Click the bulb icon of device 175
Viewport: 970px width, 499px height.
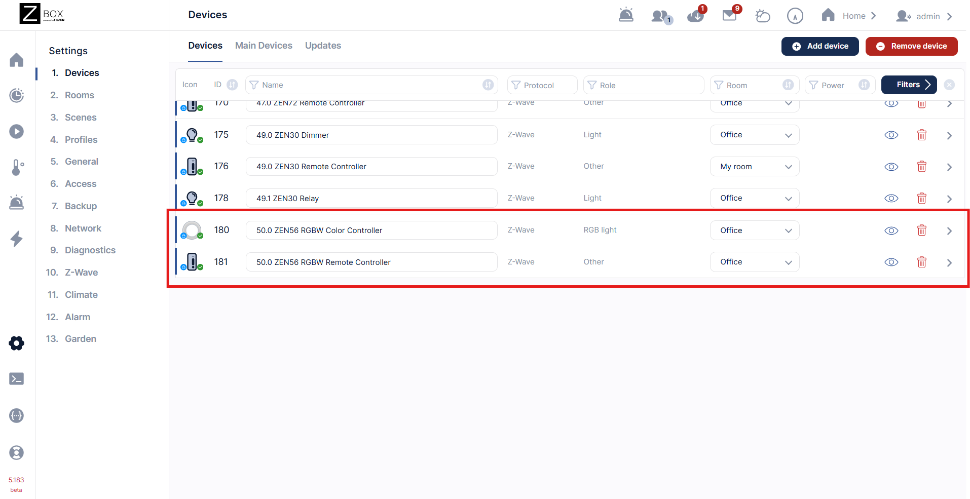coord(192,135)
